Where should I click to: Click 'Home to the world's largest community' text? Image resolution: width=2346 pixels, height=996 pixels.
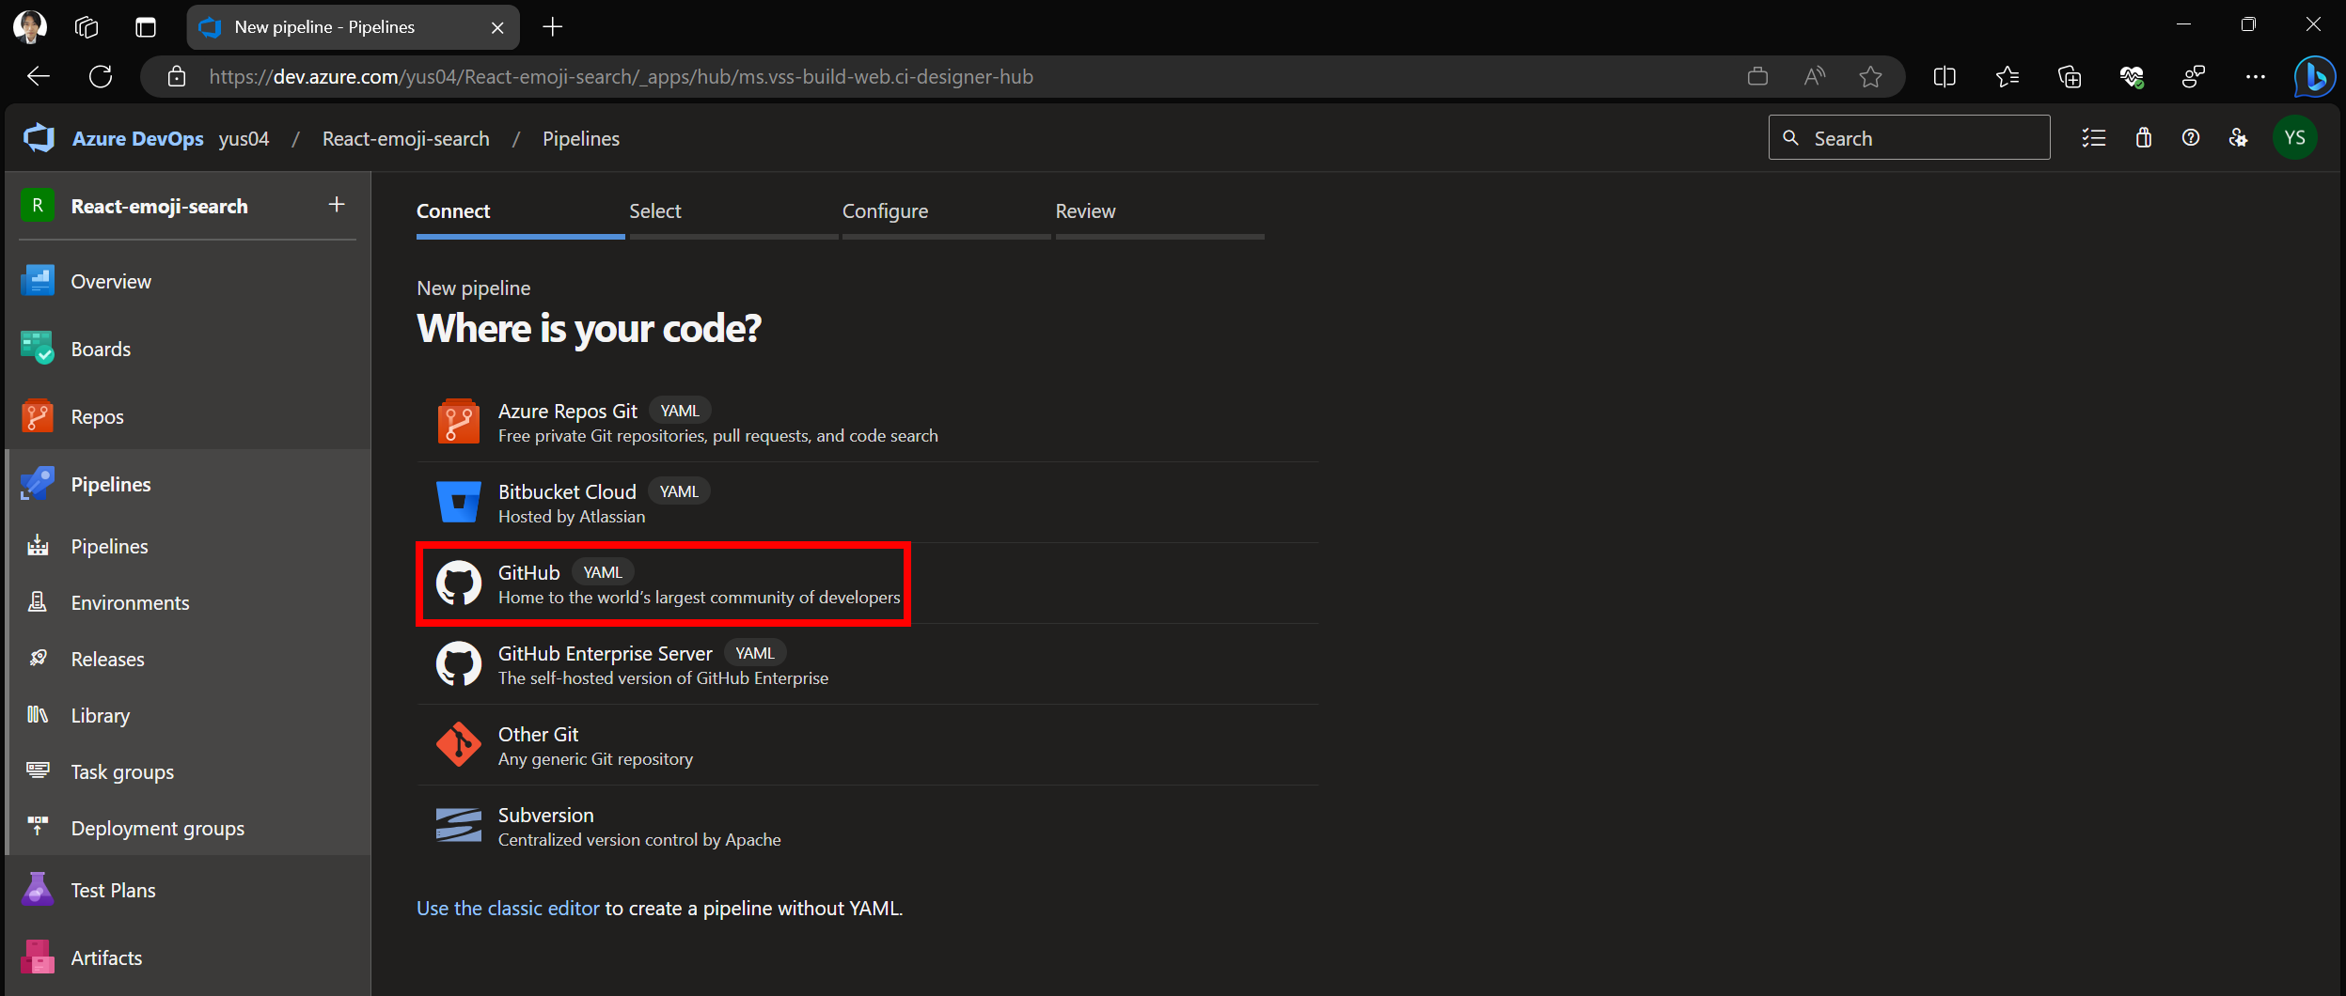click(699, 597)
